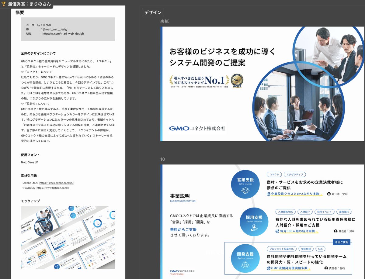Select the 開発支援 blue circle
Screen dimensions: 365x279
[245, 258]
